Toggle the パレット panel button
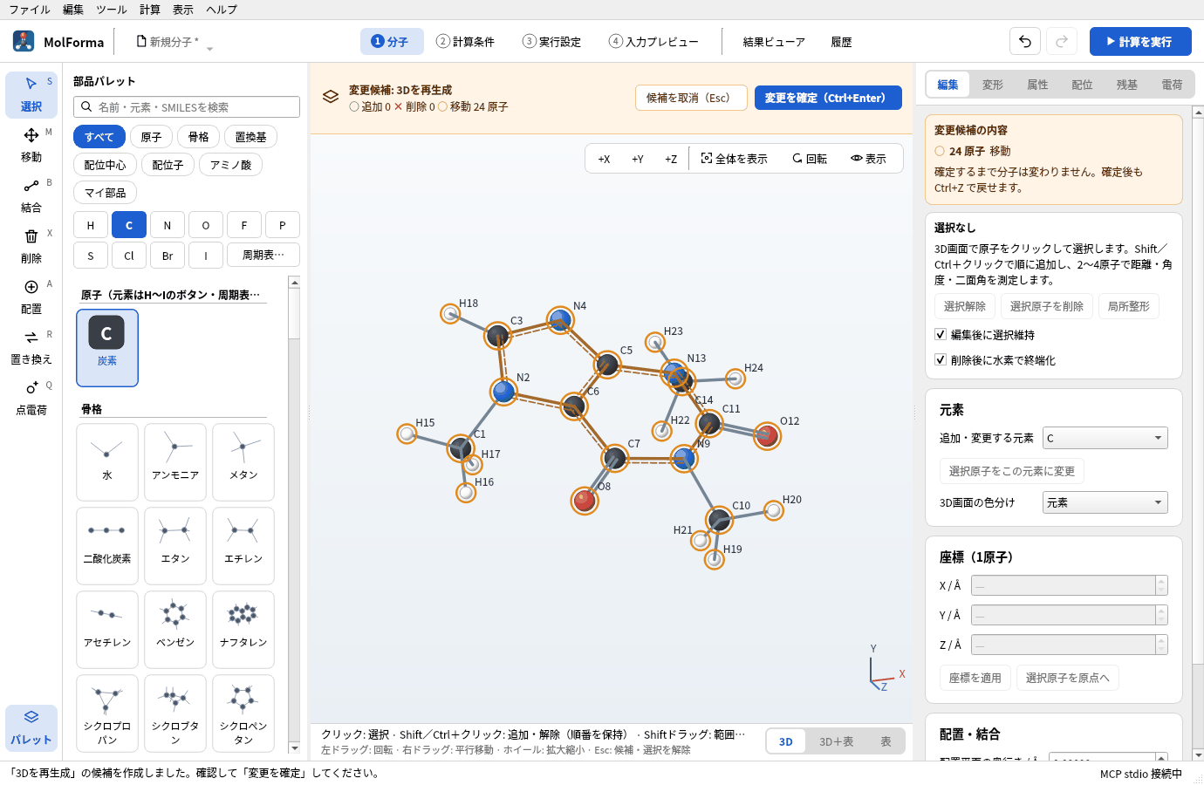The width and height of the screenshot is (1204, 785). point(31,727)
